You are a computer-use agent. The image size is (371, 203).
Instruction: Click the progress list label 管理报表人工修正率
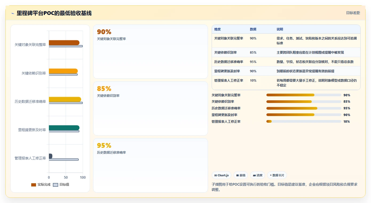click(x=226, y=122)
